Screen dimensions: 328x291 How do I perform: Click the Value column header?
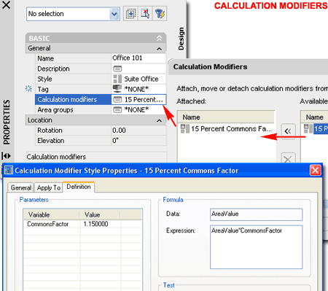click(x=100, y=215)
